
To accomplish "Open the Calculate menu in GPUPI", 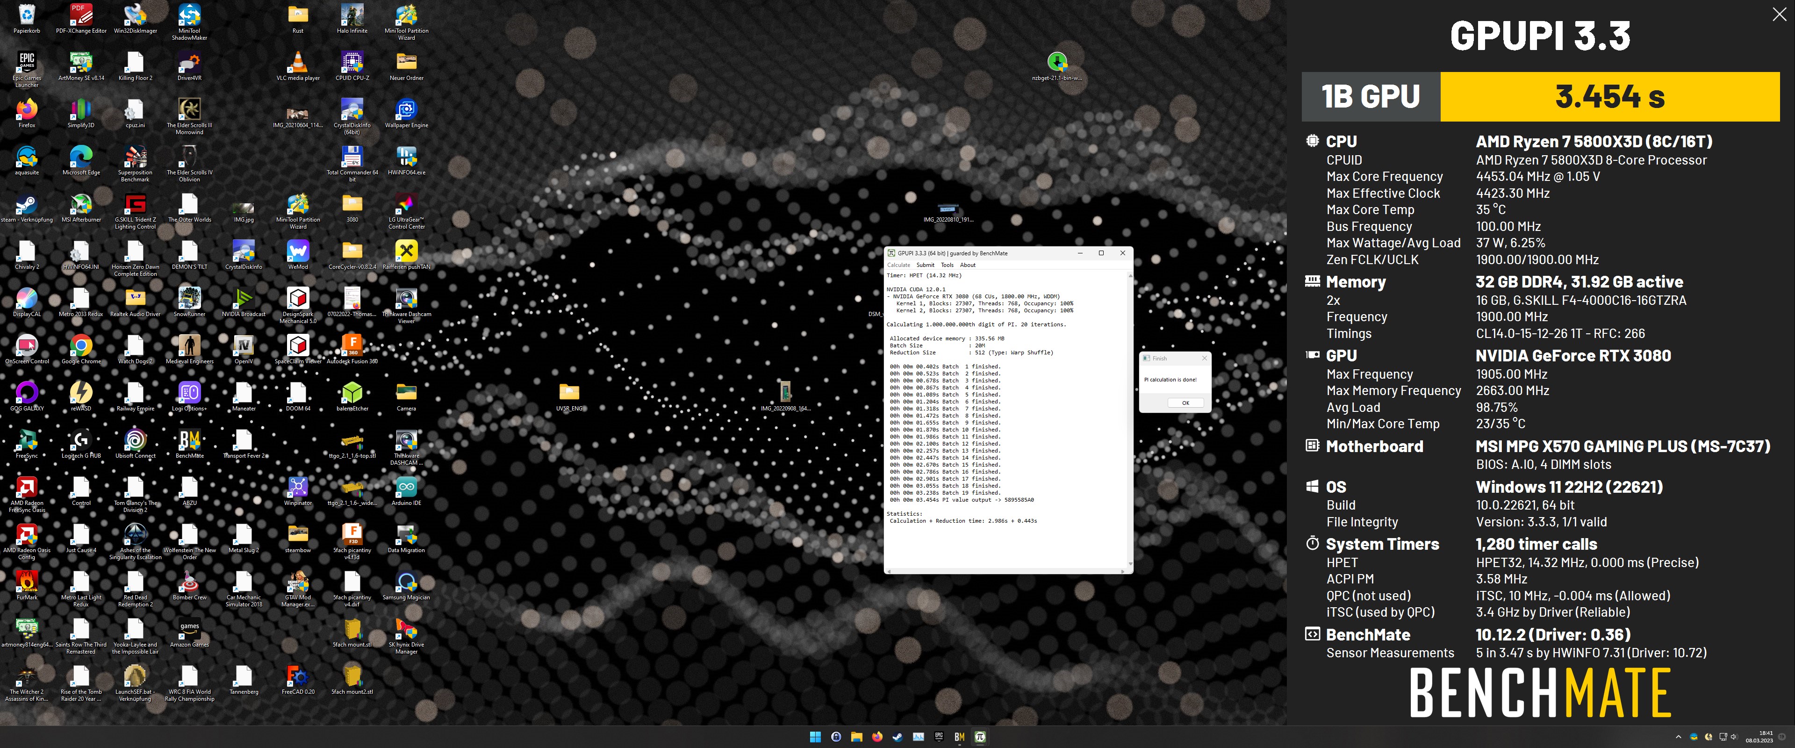I will [x=898, y=265].
